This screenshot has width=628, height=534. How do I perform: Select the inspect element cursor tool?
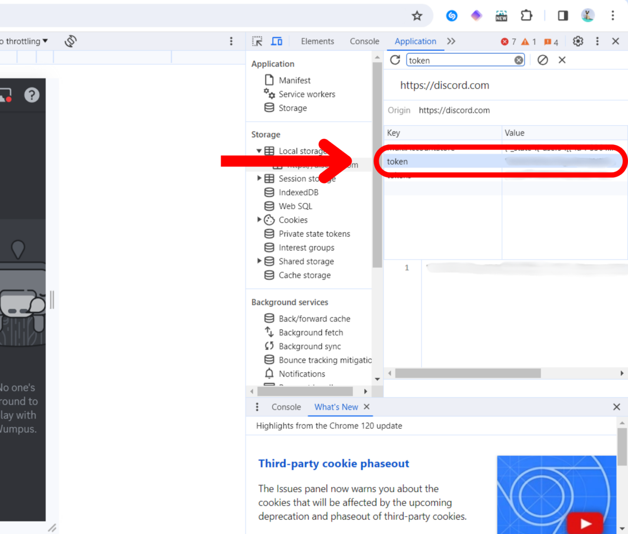point(257,41)
